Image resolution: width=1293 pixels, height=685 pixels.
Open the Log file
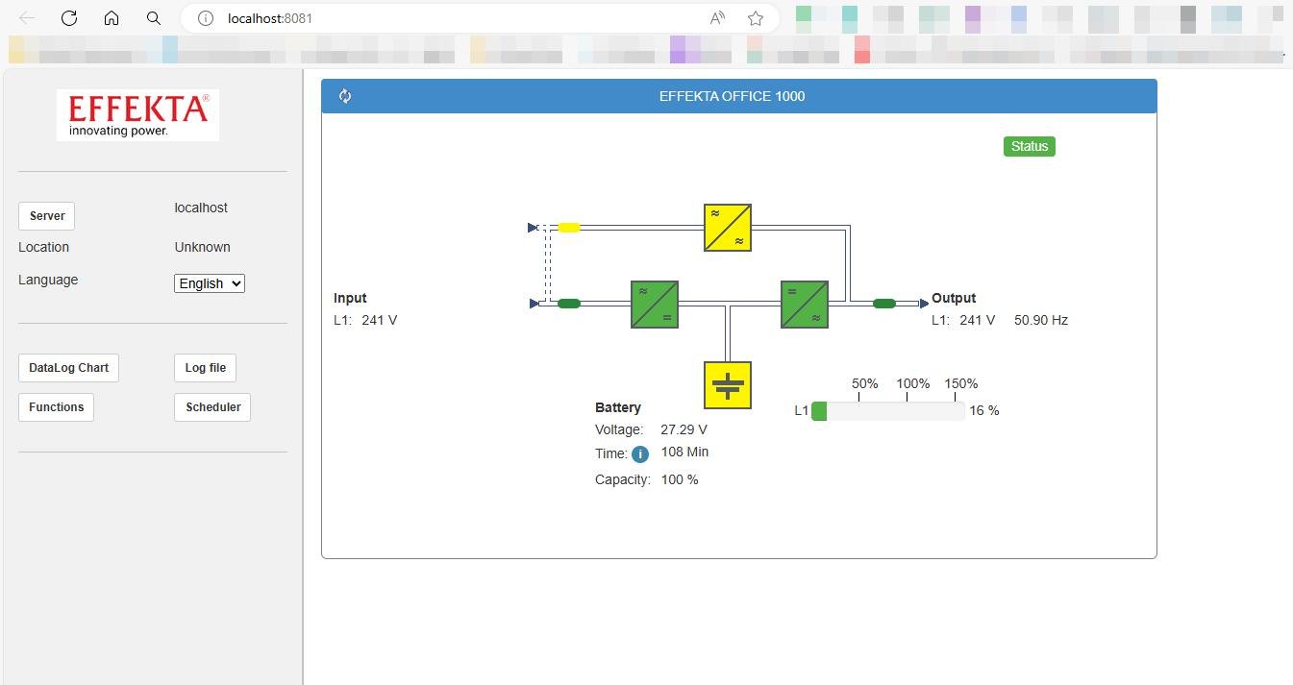[206, 368]
